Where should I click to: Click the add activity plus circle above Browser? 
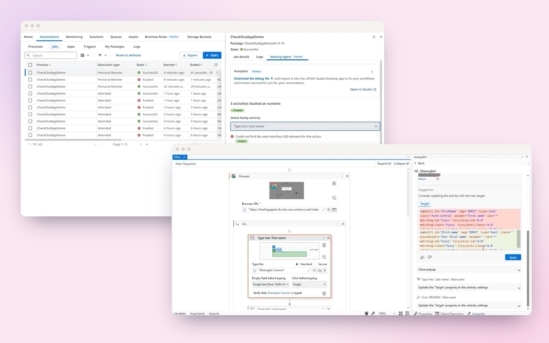pos(289,170)
